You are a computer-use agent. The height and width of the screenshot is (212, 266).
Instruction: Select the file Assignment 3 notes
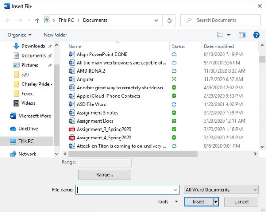(x=98, y=113)
